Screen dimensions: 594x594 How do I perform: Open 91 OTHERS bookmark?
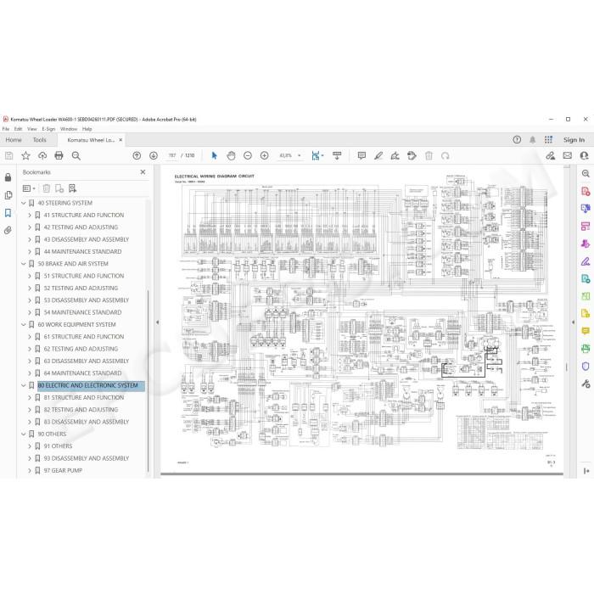tap(58, 446)
